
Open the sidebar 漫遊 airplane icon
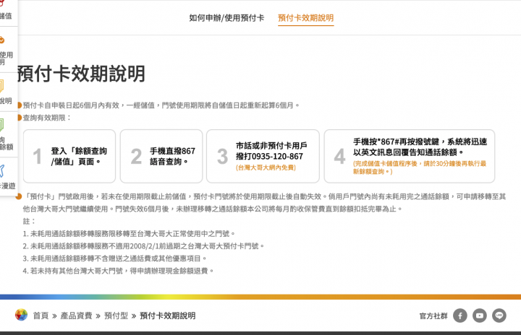[x=1, y=171]
